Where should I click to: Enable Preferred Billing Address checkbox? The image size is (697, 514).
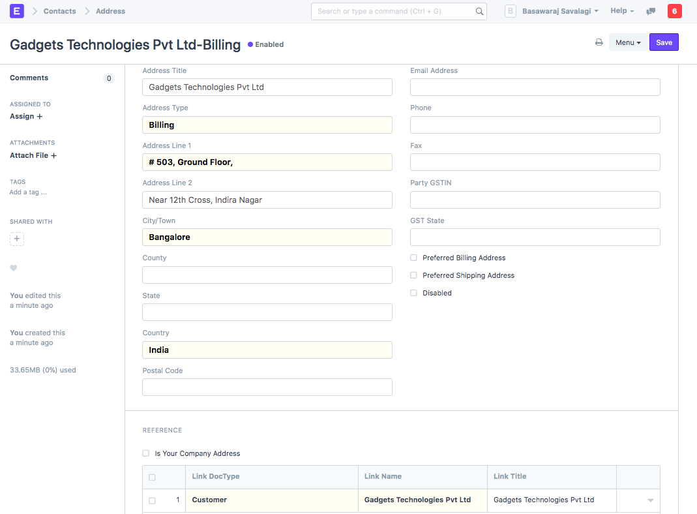click(413, 258)
